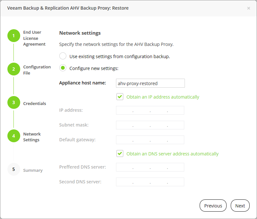The image size is (257, 219).
Task: Go to Configuration File step
Action: tap(37, 70)
